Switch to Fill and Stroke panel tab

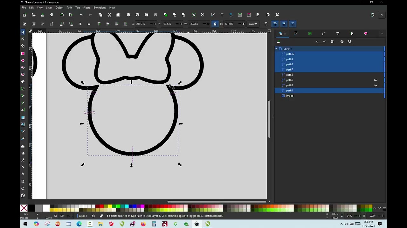pyautogui.click(x=296, y=34)
